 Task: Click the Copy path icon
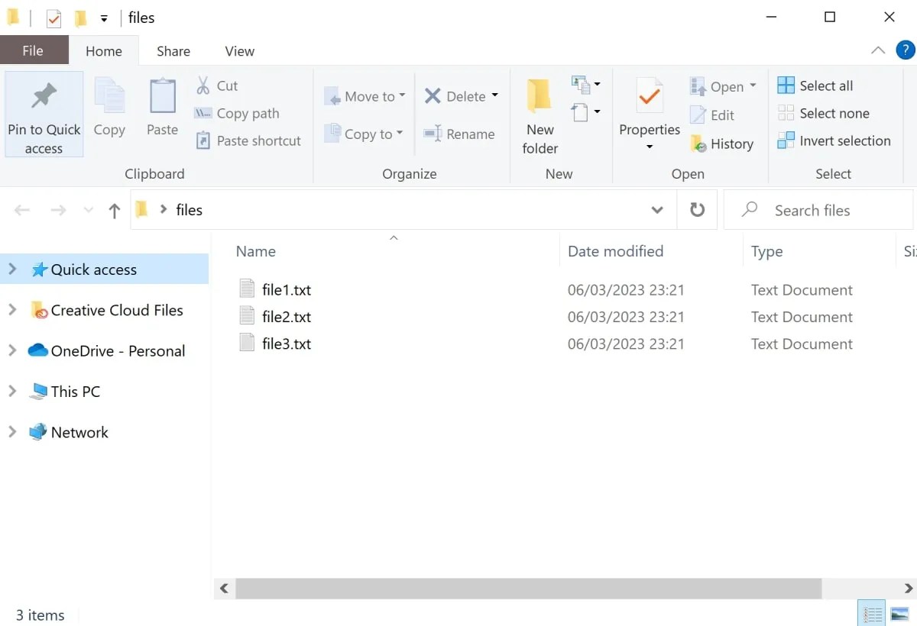coord(203,113)
